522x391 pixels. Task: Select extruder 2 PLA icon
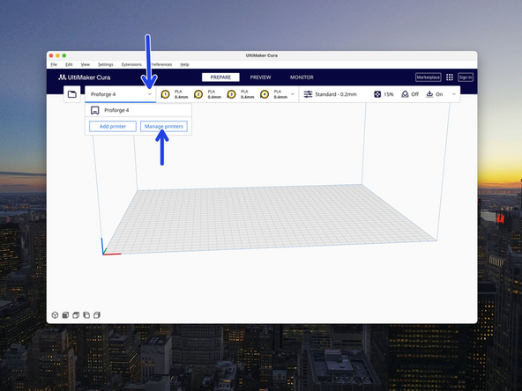click(x=198, y=94)
